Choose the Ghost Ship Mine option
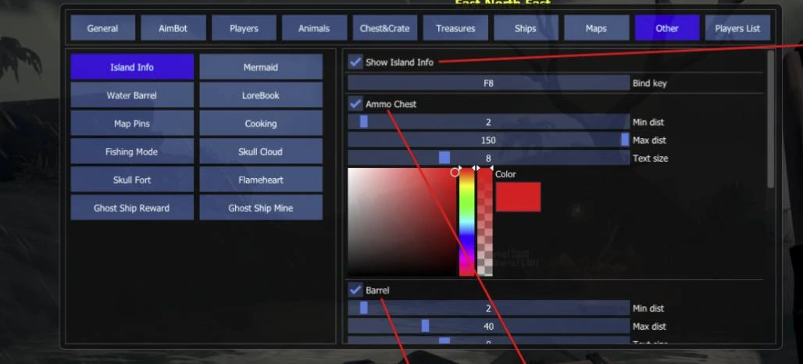The width and height of the screenshot is (803, 364). click(261, 208)
